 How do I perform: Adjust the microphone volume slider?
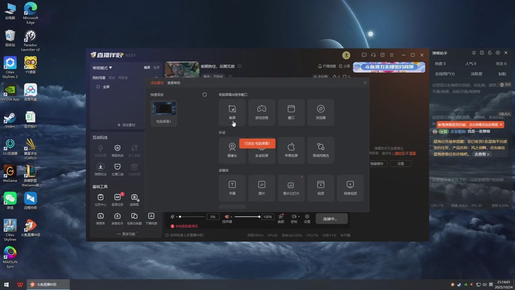point(192,217)
